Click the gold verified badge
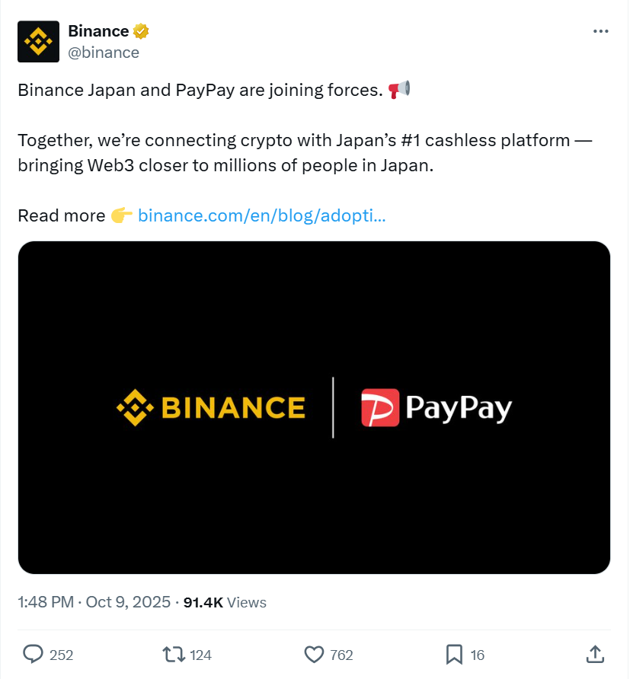The image size is (630, 679). 141,31
